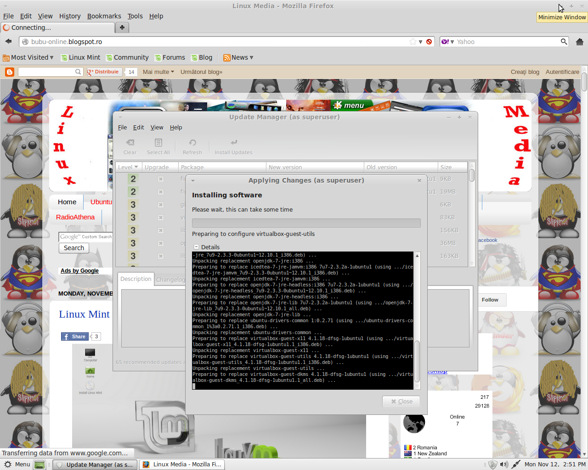
Task: Switch to the Changelog tab
Action: [170, 280]
